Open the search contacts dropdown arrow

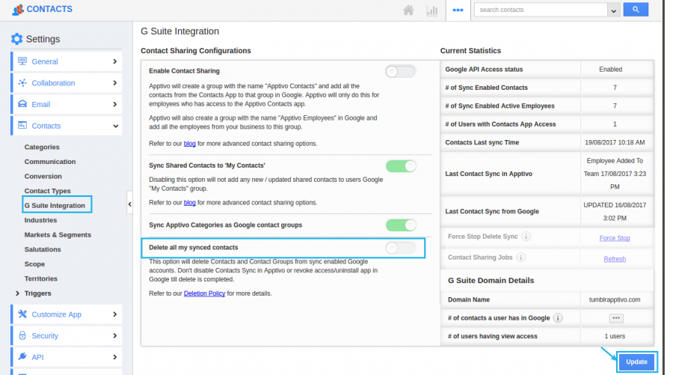[613, 10]
